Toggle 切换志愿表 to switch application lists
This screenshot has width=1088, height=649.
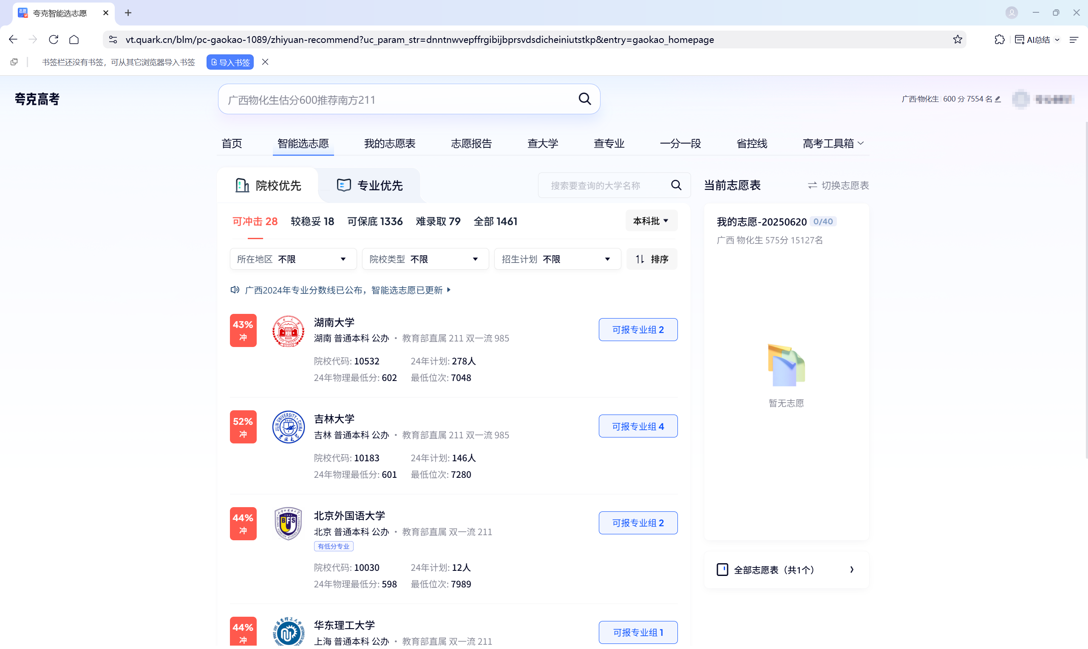coord(838,186)
